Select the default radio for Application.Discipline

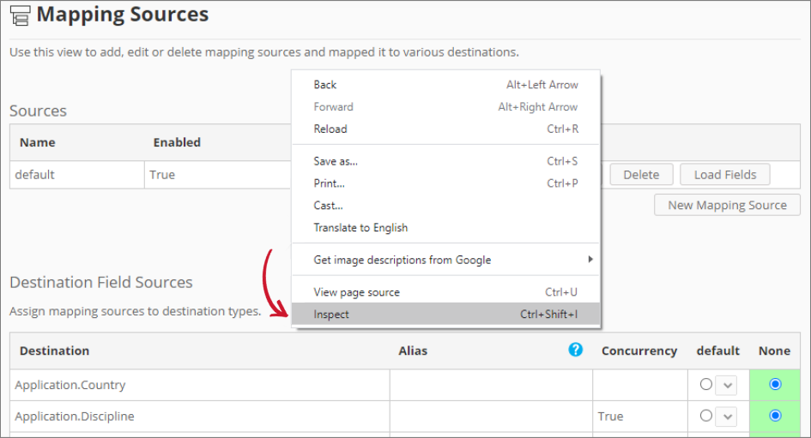coord(706,416)
